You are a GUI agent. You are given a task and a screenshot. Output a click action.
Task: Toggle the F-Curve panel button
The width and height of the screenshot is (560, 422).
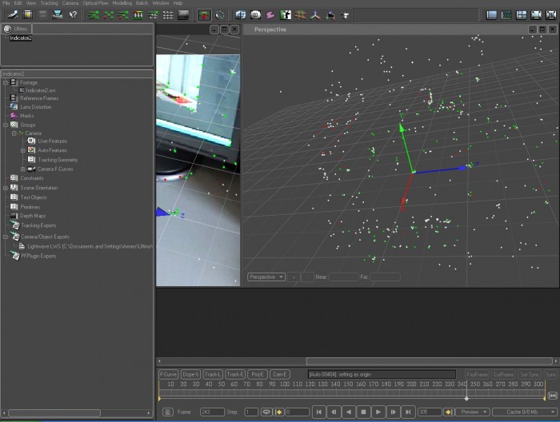click(168, 374)
